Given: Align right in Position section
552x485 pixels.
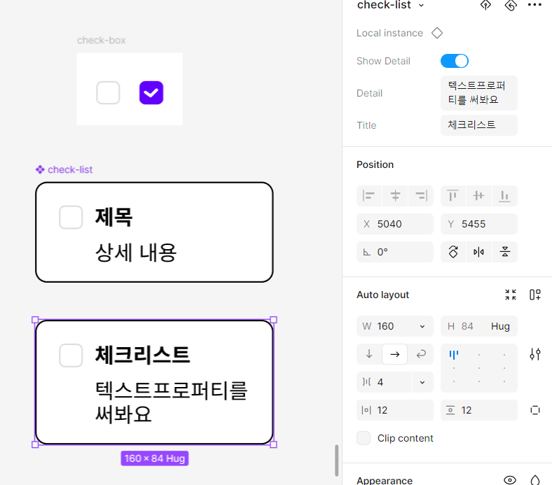Looking at the screenshot, I should (421, 195).
